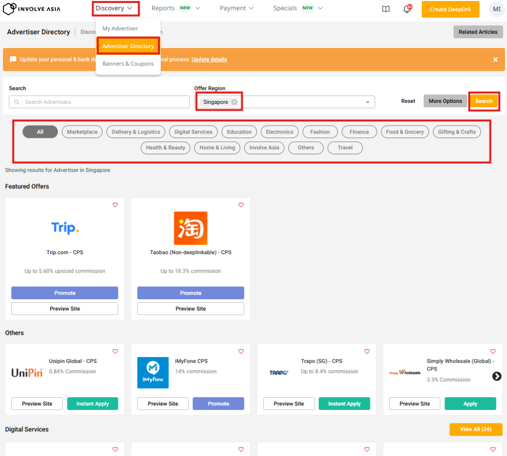The width and height of the screenshot is (507, 456).
Task: Filter by the Travel category chip
Action: pos(345,147)
